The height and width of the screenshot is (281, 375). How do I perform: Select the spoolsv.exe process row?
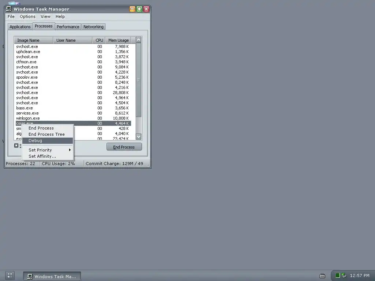coord(73,77)
